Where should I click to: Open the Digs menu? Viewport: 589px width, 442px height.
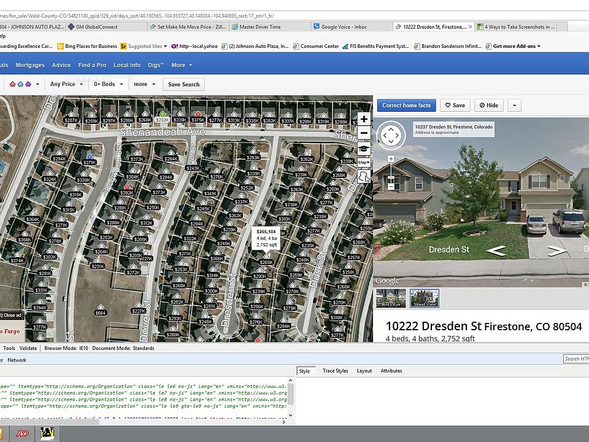click(x=155, y=65)
